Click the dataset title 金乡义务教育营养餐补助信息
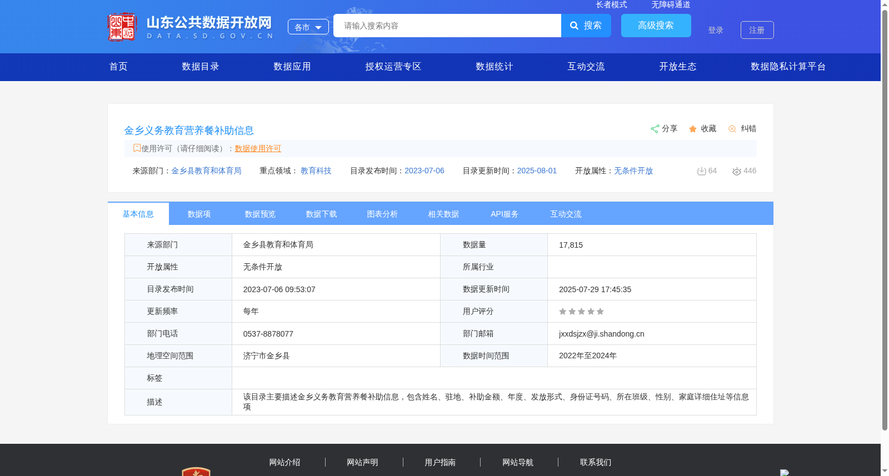This screenshot has height=476, width=889. pos(189,131)
